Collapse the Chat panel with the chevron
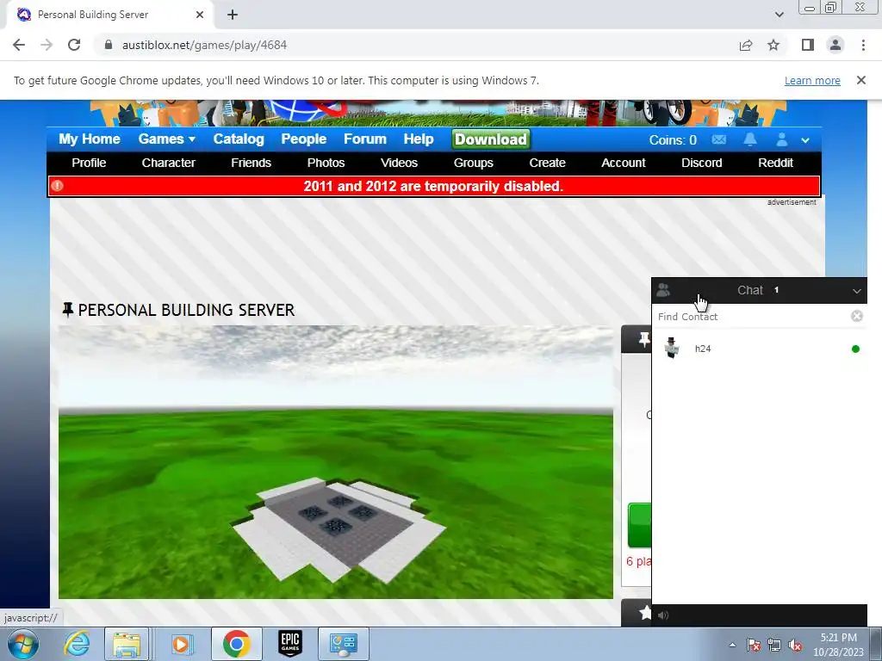 [x=857, y=291]
